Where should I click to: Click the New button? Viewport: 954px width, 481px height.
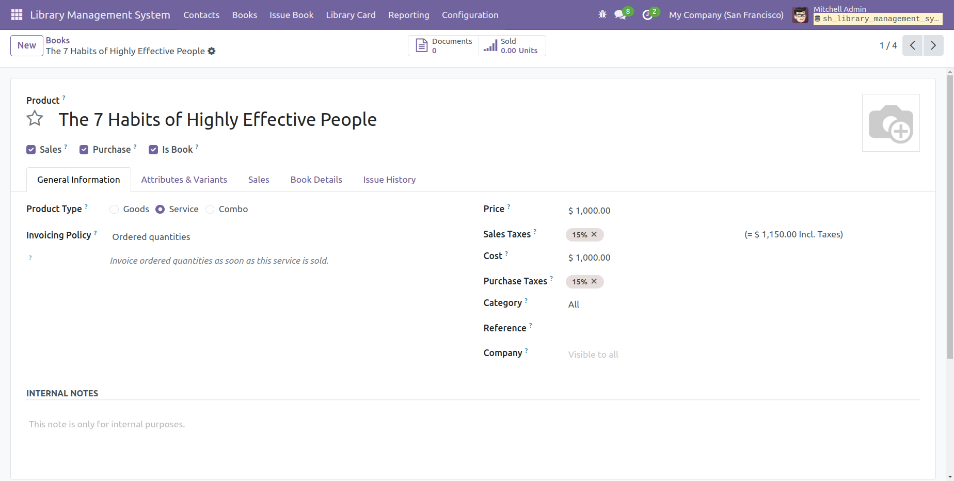pyautogui.click(x=27, y=45)
